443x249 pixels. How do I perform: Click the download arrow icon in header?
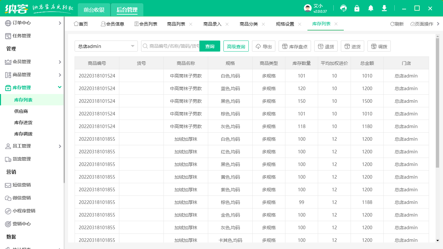pos(384,8)
